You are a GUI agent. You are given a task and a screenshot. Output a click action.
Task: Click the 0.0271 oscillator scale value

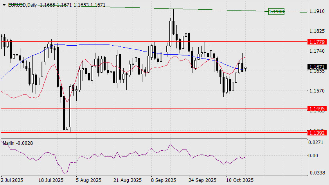[x=316, y=142]
